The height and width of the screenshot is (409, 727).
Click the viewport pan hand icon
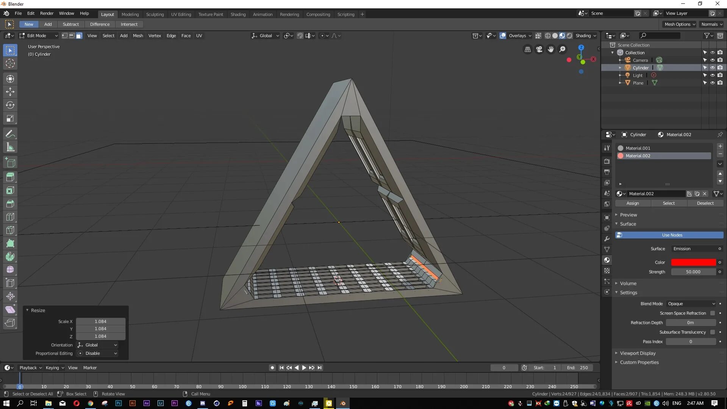tap(551, 49)
